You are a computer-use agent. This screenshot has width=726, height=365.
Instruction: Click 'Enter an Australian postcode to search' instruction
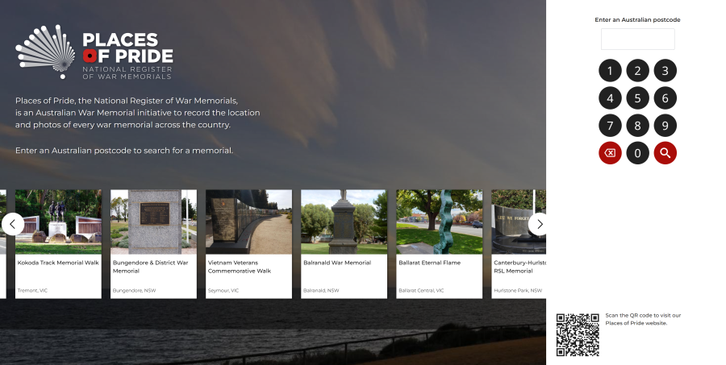[x=124, y=151]
